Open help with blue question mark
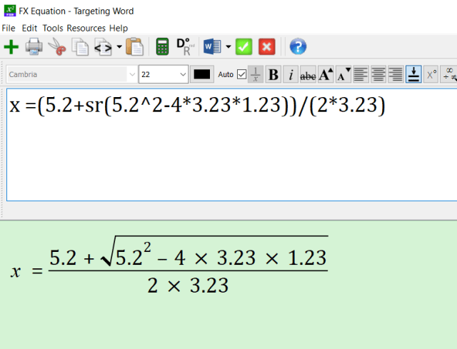The width and height of the screenshot is (457, 349). click(x=298, y=47)
